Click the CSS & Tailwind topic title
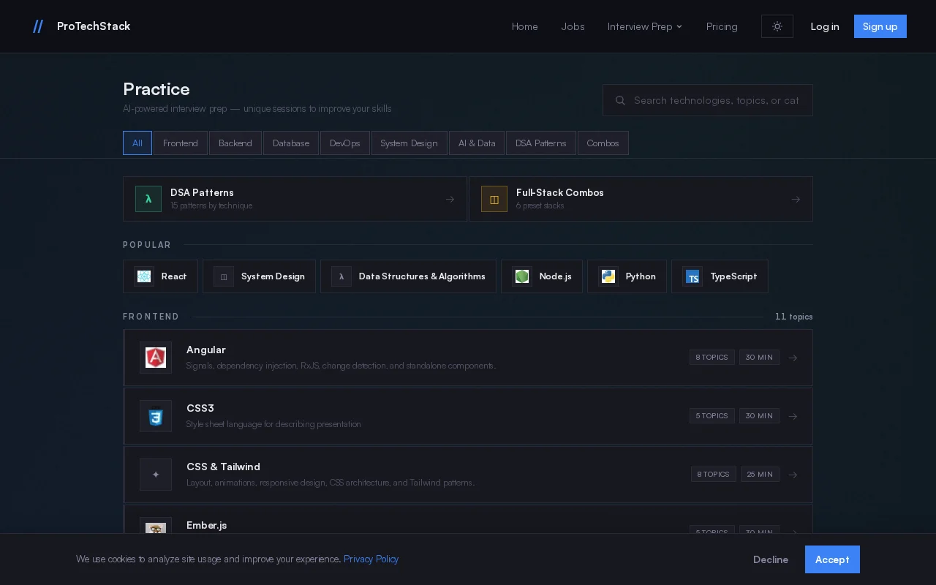Viewport: 936px width, 585px height. [223, 467]
